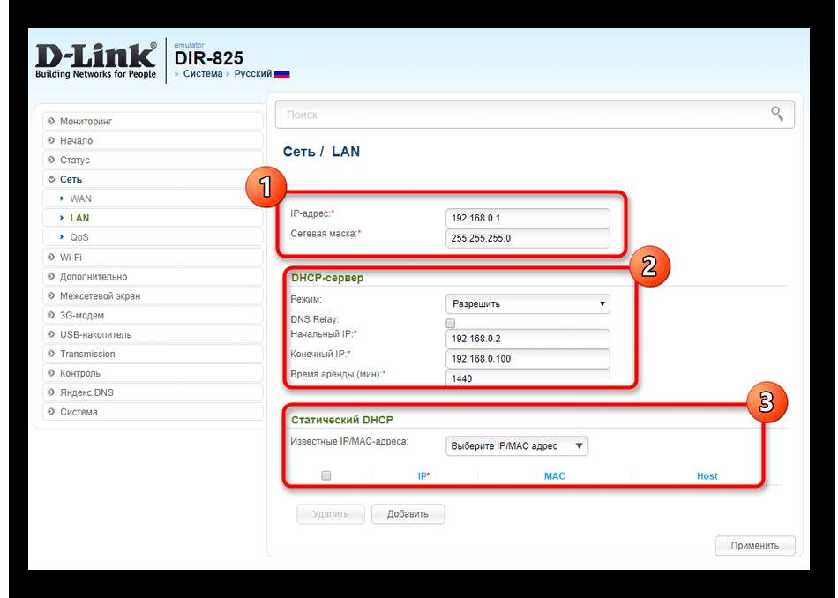Expand Яндекс.DNS menu section
The height and width of the screenshot is (598, 838).
pyautogui.click(x=153, y=392)
